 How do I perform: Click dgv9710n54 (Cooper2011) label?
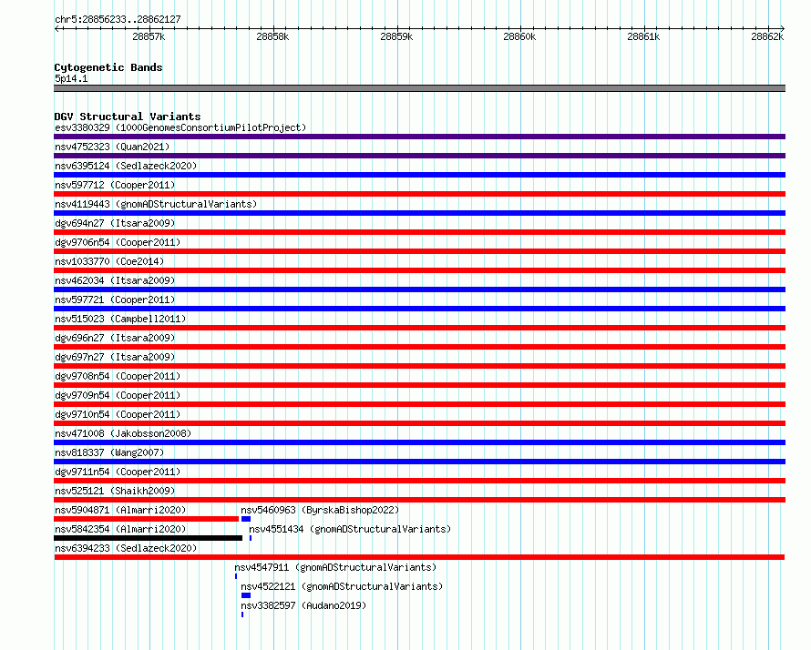(x=118, y=414)
